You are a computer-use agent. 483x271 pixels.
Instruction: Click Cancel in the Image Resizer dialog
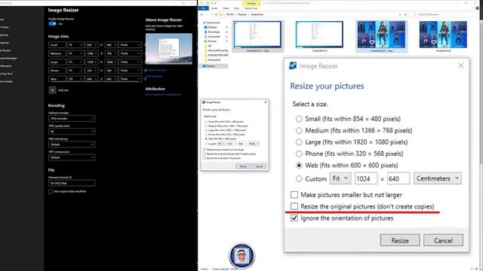(443, 240)
